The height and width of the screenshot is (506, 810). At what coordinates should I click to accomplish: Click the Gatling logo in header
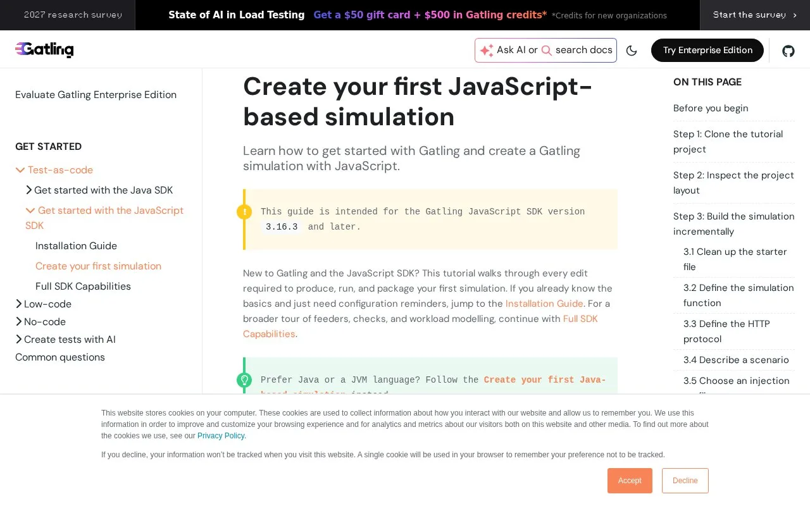(x=44, y=49)
